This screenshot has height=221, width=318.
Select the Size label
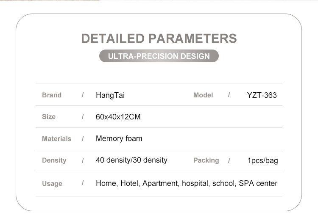click(49, 116)
